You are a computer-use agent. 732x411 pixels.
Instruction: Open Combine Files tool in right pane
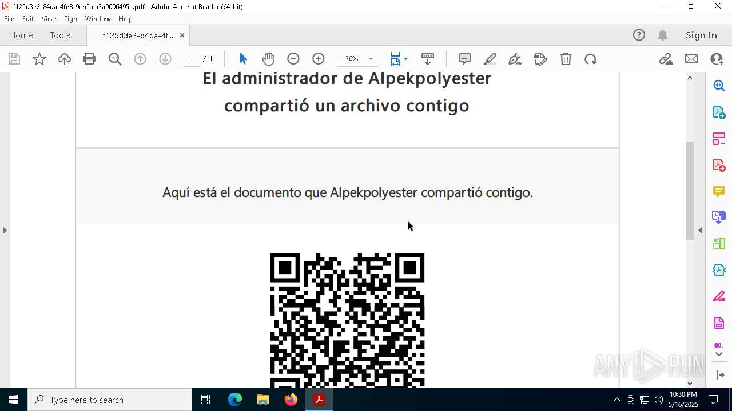tap(719, 217)
